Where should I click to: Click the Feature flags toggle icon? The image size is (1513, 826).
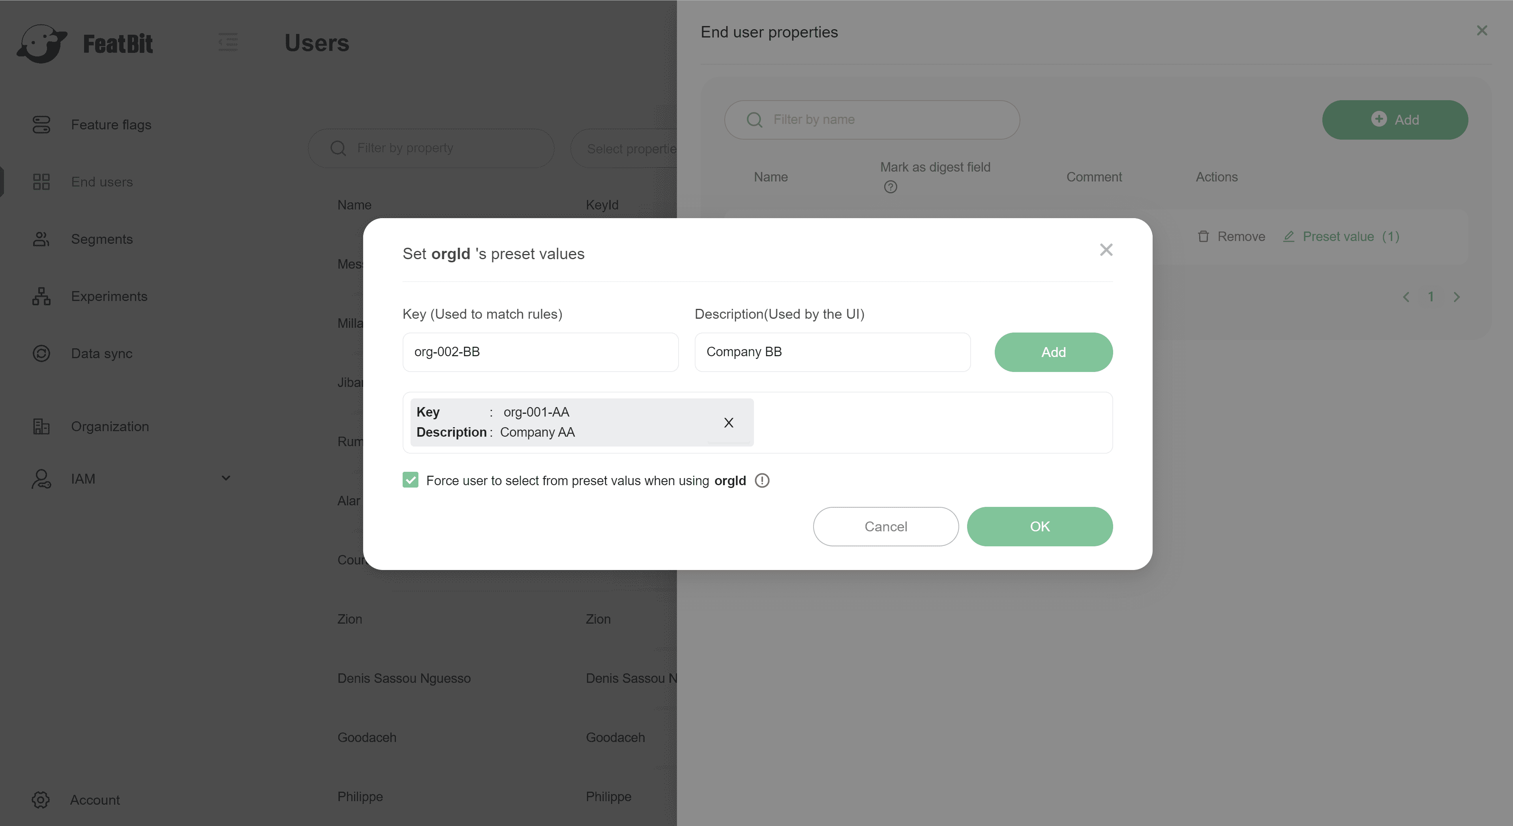[x=41, y=125]
